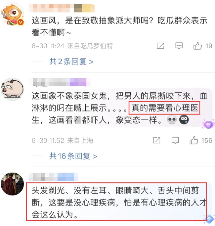Forward the Shanghai comment posted at 11:52
Image resolution: width=215 pixels, height=226 pixels.
pos(157,140)
